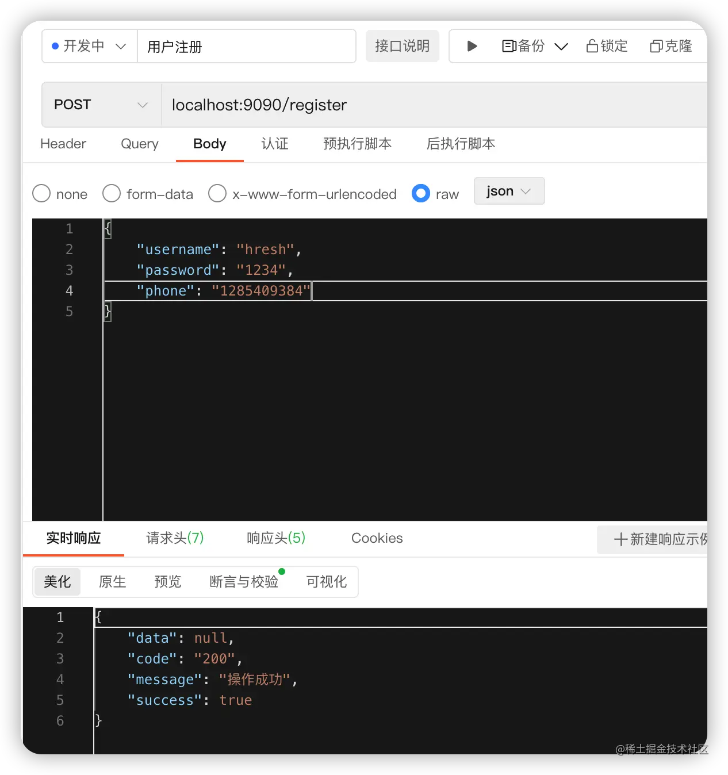728x775 pixels.
Task: Open the Cookies section
Action: tap(377, 538)
